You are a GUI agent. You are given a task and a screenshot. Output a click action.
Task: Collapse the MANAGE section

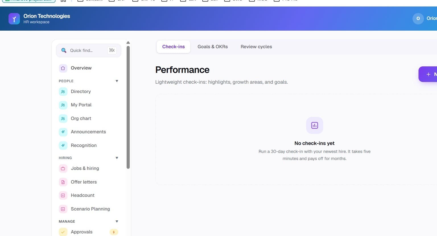coord(117,222)
